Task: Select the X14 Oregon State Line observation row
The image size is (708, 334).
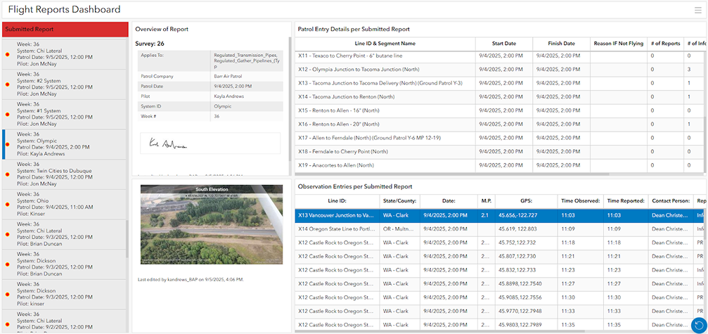Action: click(498, 229)
